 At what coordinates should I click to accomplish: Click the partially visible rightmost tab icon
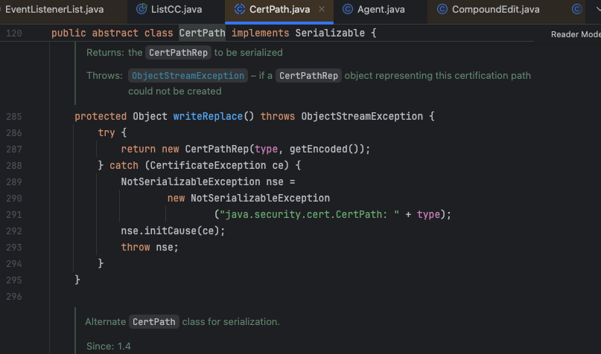pyautogui.click(x=577, y=10)
